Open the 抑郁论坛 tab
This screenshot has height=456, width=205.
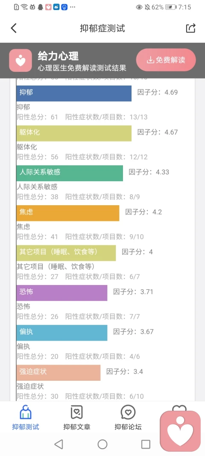click(128, 418)
